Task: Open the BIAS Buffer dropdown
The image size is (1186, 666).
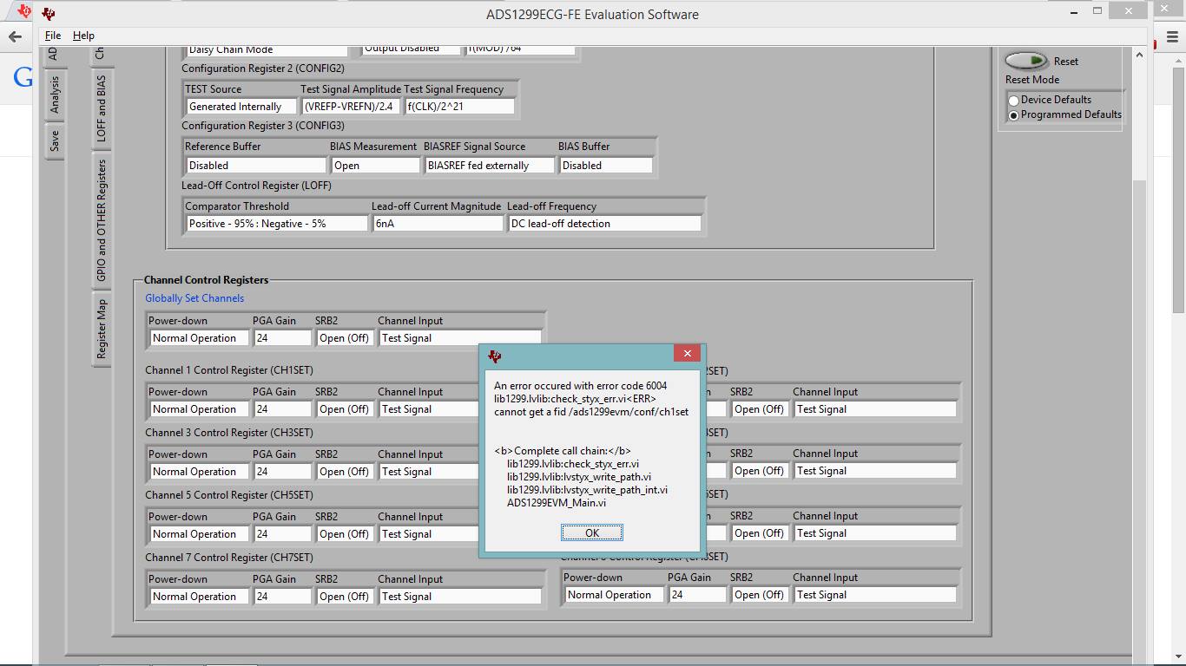Action: (x=605, y=165)
